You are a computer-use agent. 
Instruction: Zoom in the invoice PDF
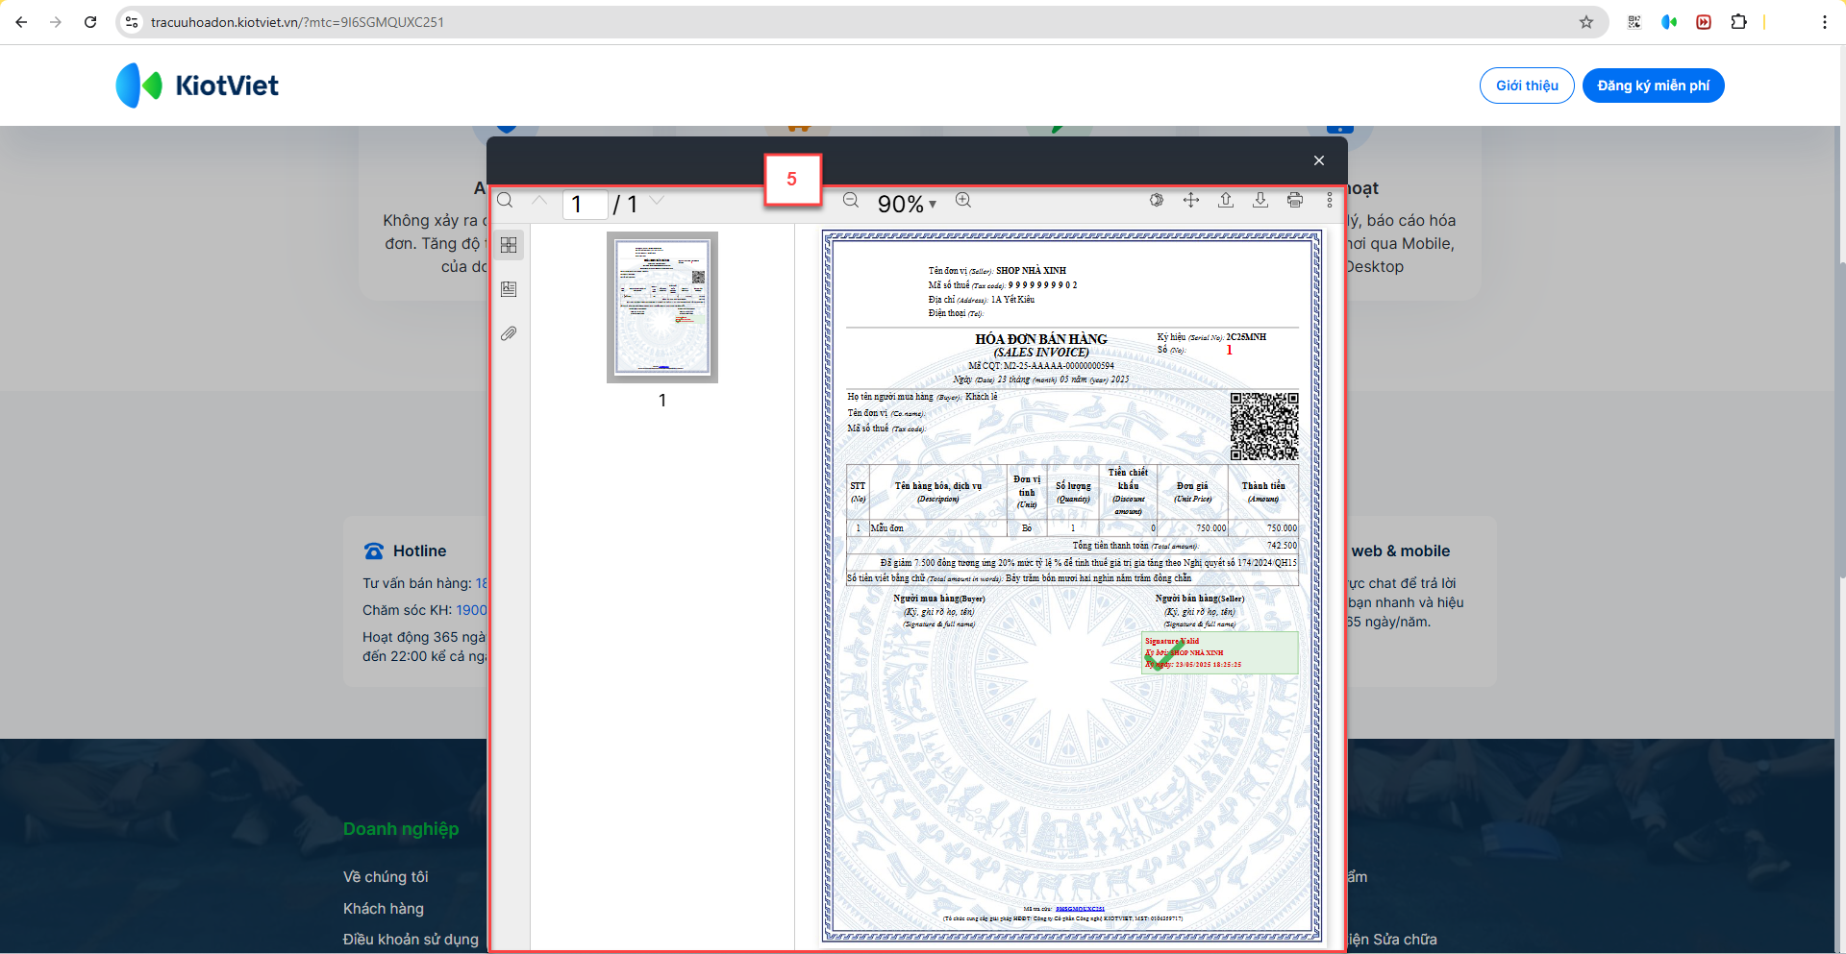963,200
